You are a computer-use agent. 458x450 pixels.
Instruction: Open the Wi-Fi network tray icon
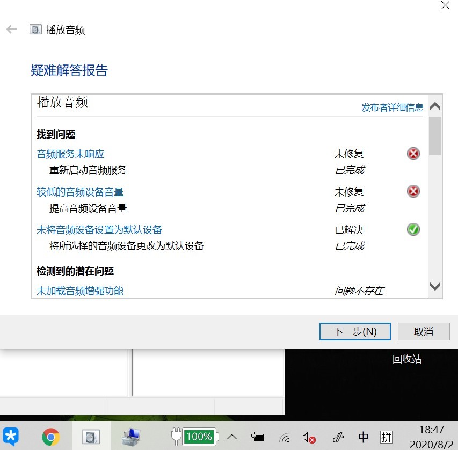pyautogui.click(x=285, y=438)
